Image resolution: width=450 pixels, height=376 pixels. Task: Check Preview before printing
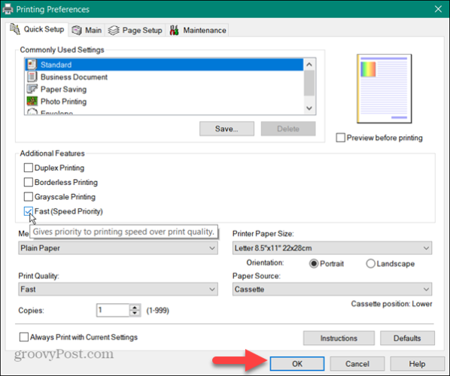pyautogui.click(x=340, y=138)
